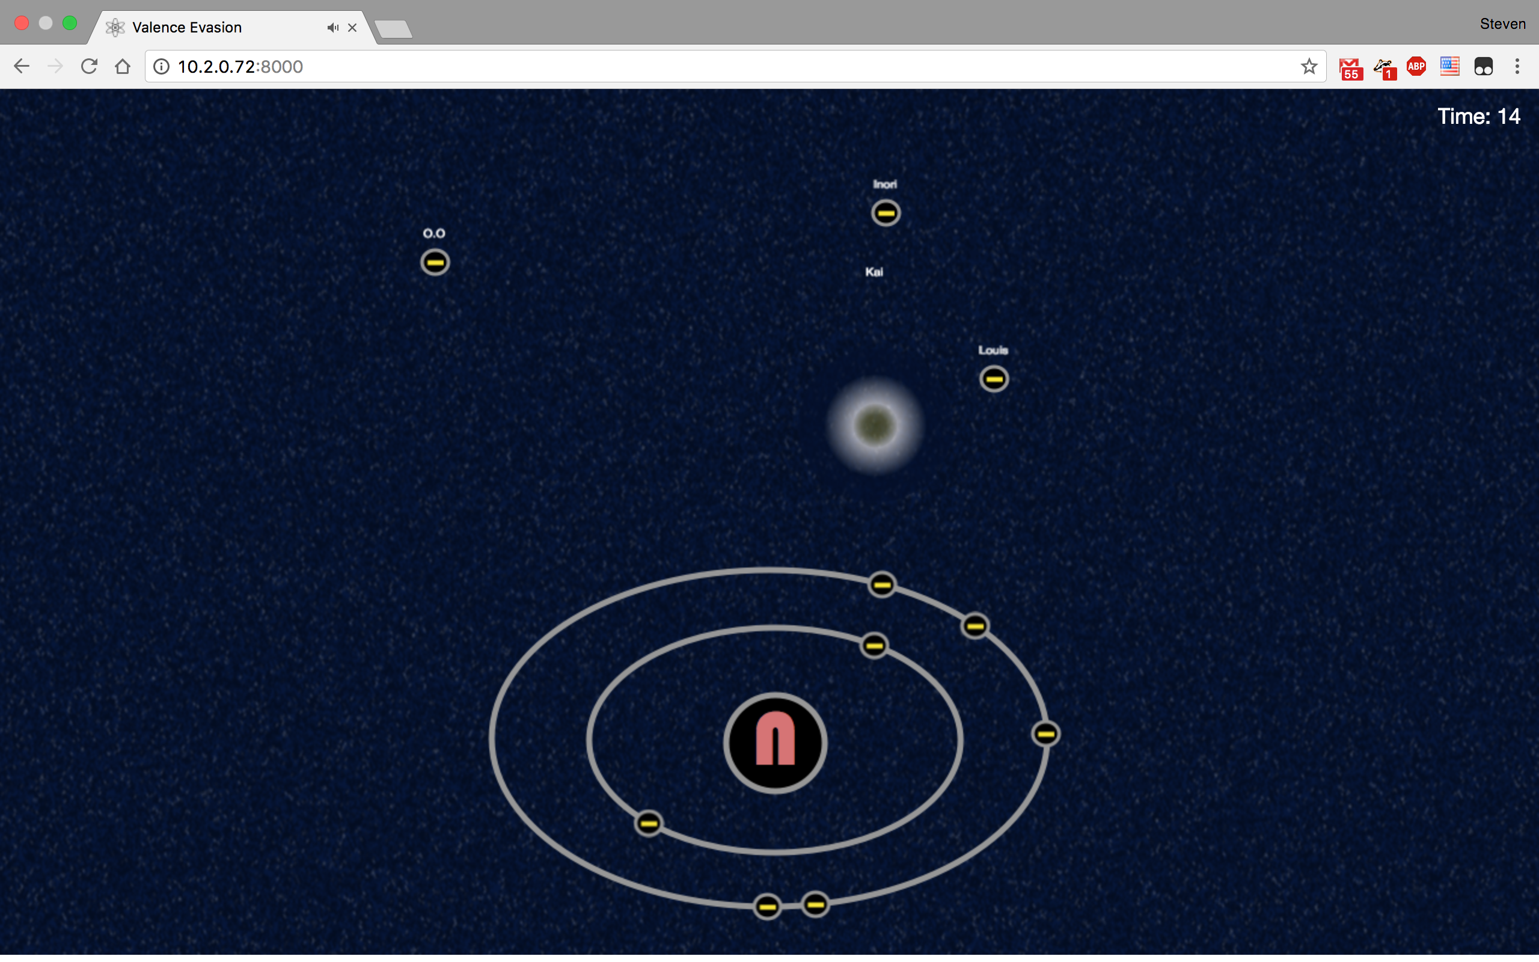
Task: Go back to previous page
Action: click(x=22, y=66)
